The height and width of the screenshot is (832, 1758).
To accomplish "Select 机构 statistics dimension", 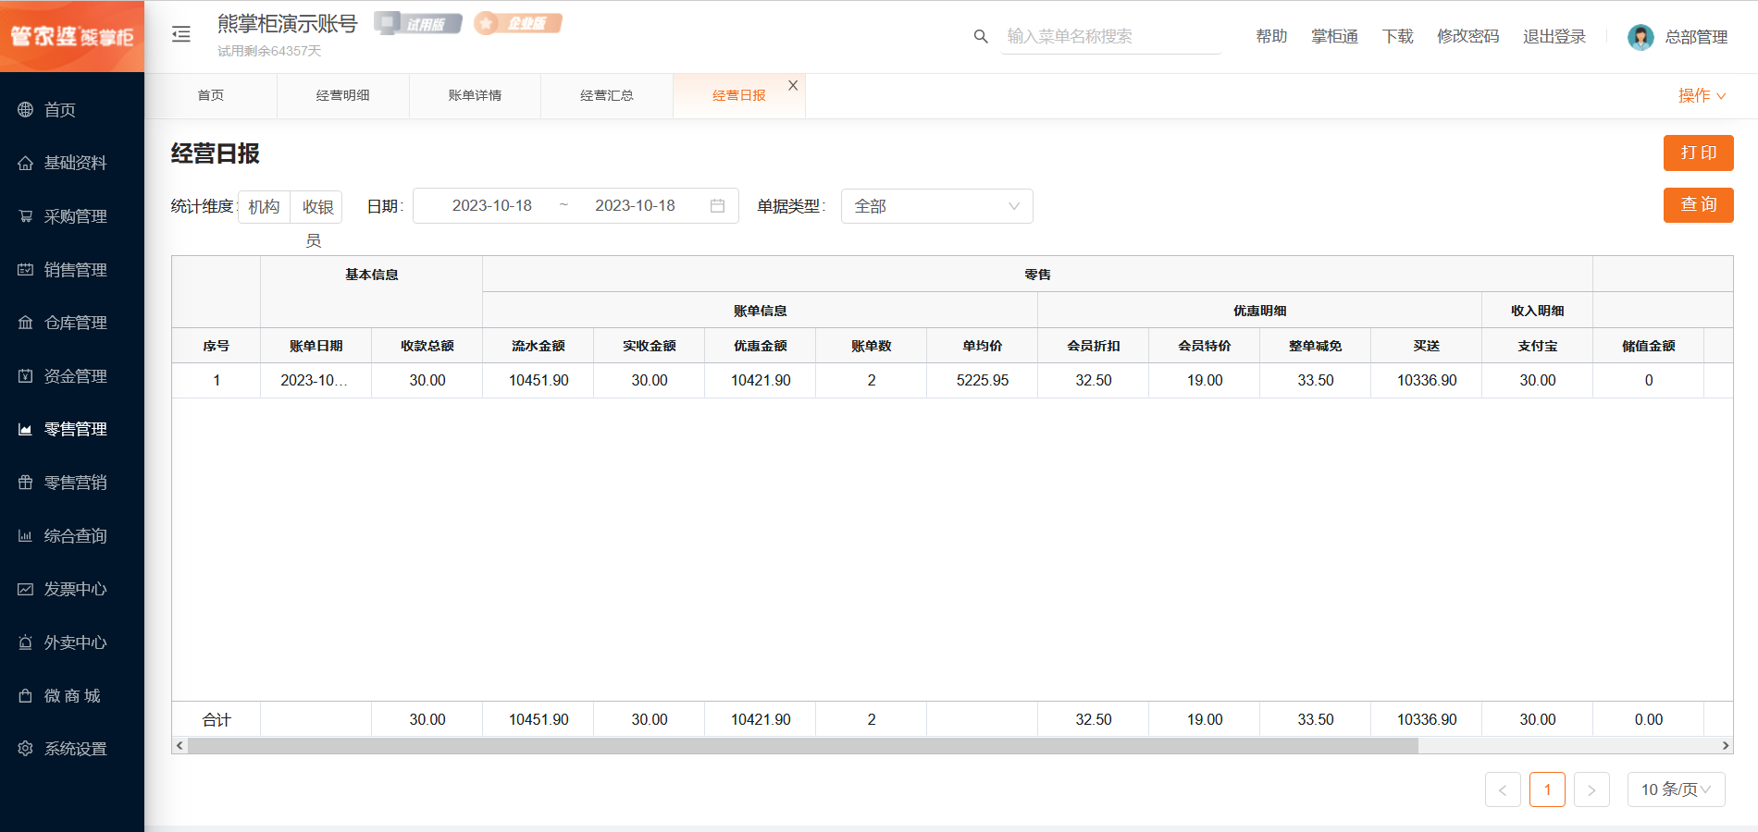I will coord(264,206).
